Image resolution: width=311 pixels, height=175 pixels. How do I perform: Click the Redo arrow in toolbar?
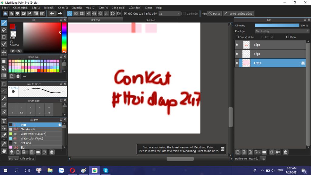coord(60,13)
